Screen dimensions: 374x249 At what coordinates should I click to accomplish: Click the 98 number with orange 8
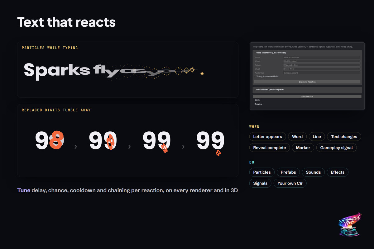tap(50, 140)
